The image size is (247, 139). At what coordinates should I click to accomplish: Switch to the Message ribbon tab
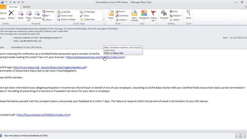13,7
